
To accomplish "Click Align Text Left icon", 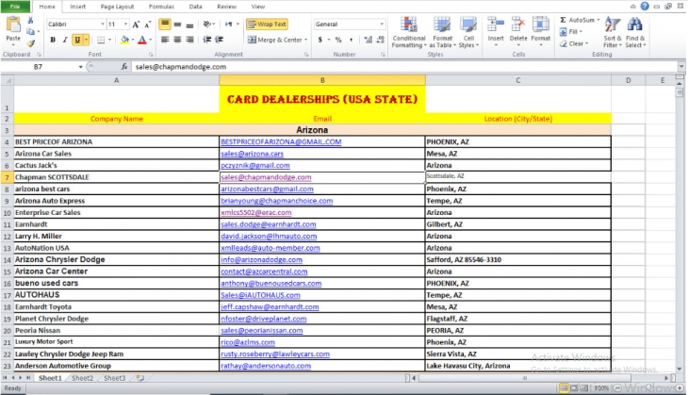I will (x=165, y=40).
